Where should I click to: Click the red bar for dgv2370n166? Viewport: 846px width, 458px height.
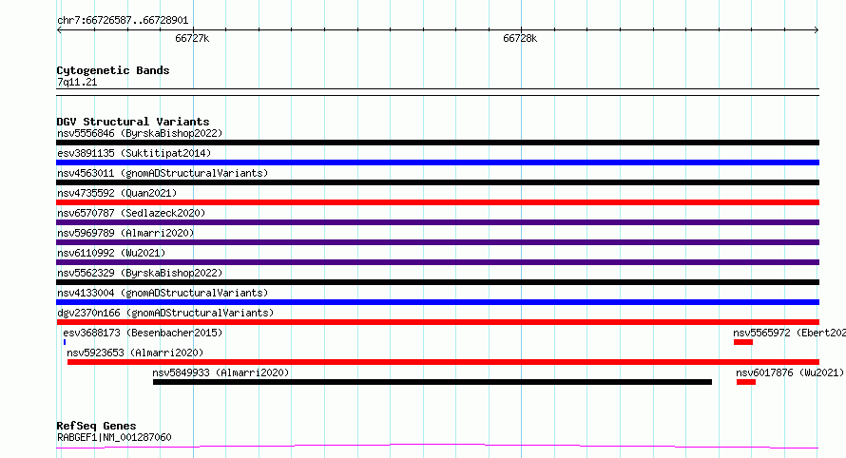[437, 322]
